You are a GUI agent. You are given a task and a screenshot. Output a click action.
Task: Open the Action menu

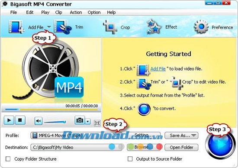click(x=76, y=12)
